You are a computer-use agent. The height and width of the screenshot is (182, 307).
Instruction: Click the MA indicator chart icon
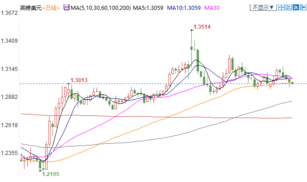66,8
